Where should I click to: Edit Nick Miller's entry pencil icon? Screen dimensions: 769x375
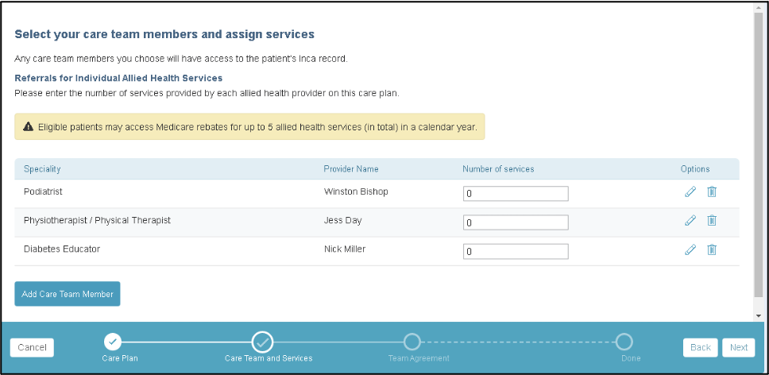[x=690, y=250]
